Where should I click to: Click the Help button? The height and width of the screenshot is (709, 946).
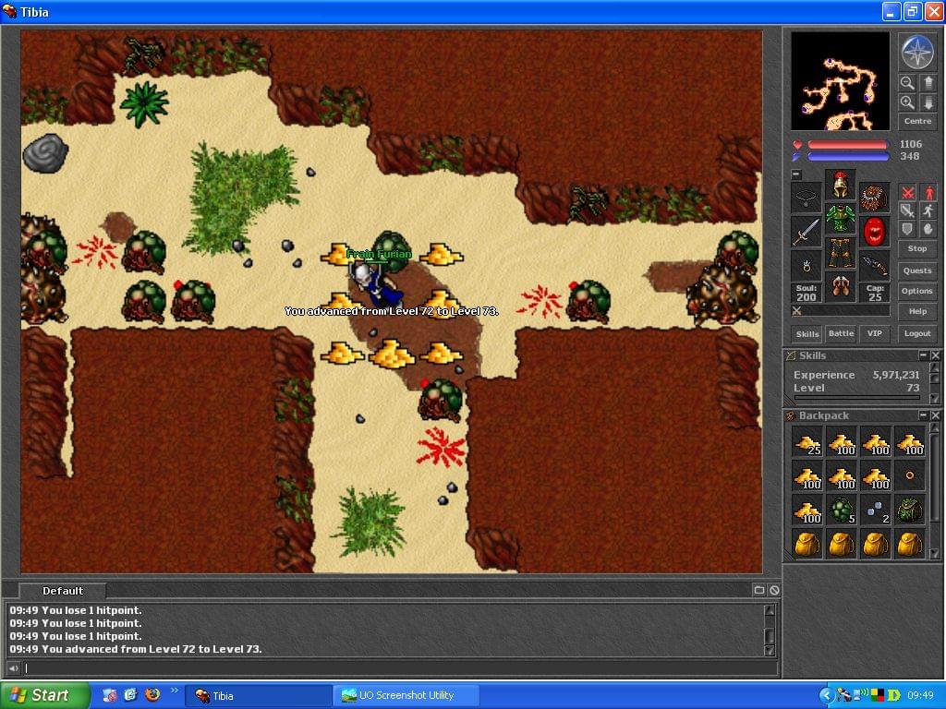click(917, 312)
